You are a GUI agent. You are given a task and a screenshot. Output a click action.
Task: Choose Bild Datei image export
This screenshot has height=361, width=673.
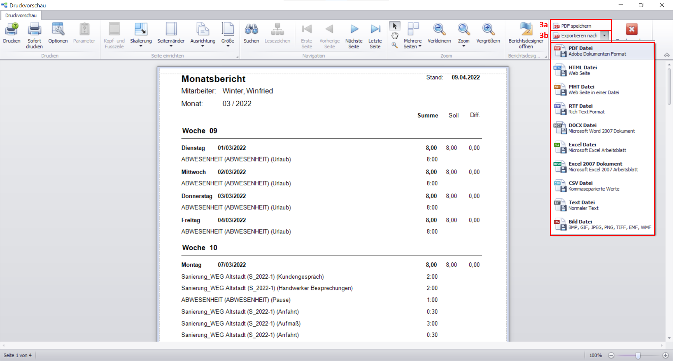[602, 224]
